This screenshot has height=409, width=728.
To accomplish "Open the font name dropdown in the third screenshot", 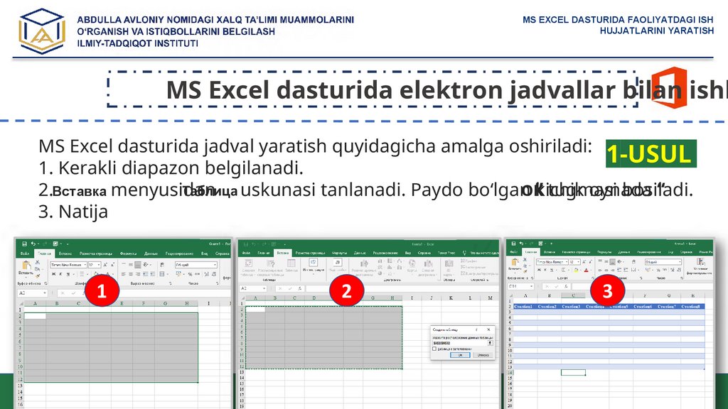I will (567, 262).
